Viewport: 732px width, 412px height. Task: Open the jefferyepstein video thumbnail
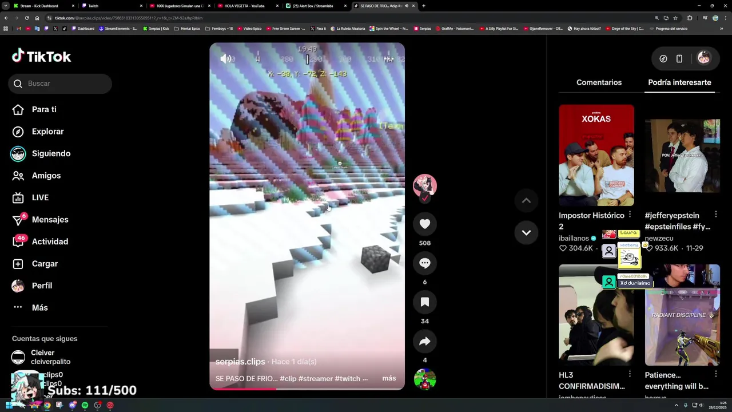click(x=682, y=155)
